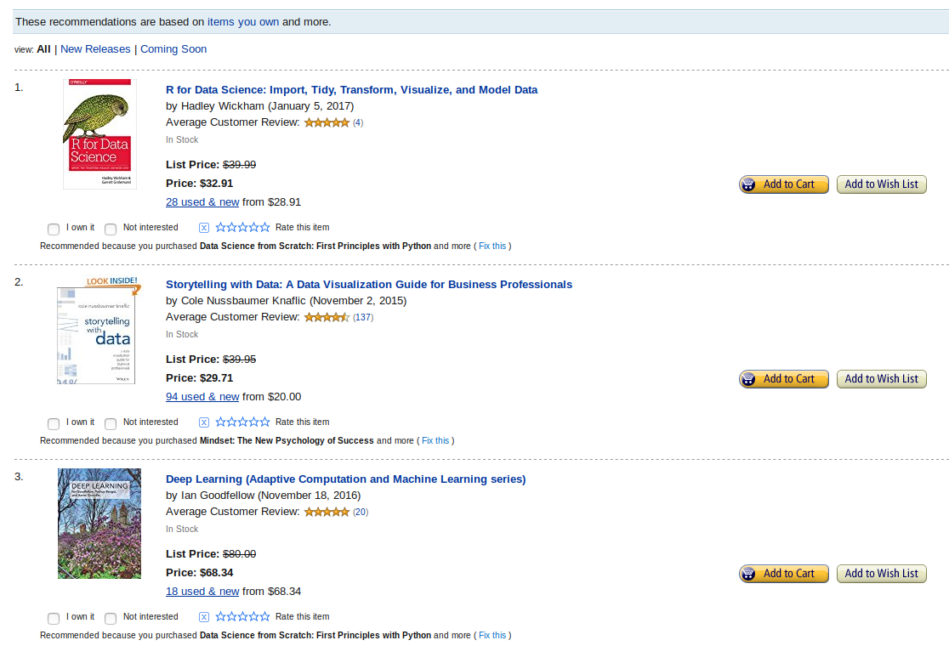
Task: Check 'I own it' for Deep Learning
Action: pyautogui.click(x=53, y=618)
